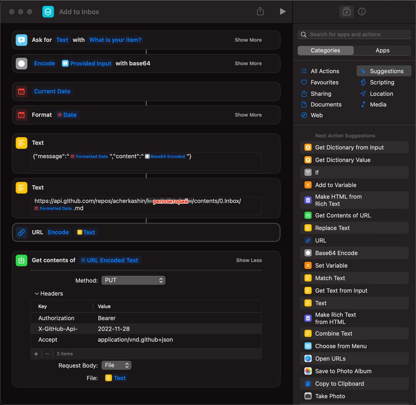Open the Request Body File dropdown
416x405 pixels.
(116, 365)
